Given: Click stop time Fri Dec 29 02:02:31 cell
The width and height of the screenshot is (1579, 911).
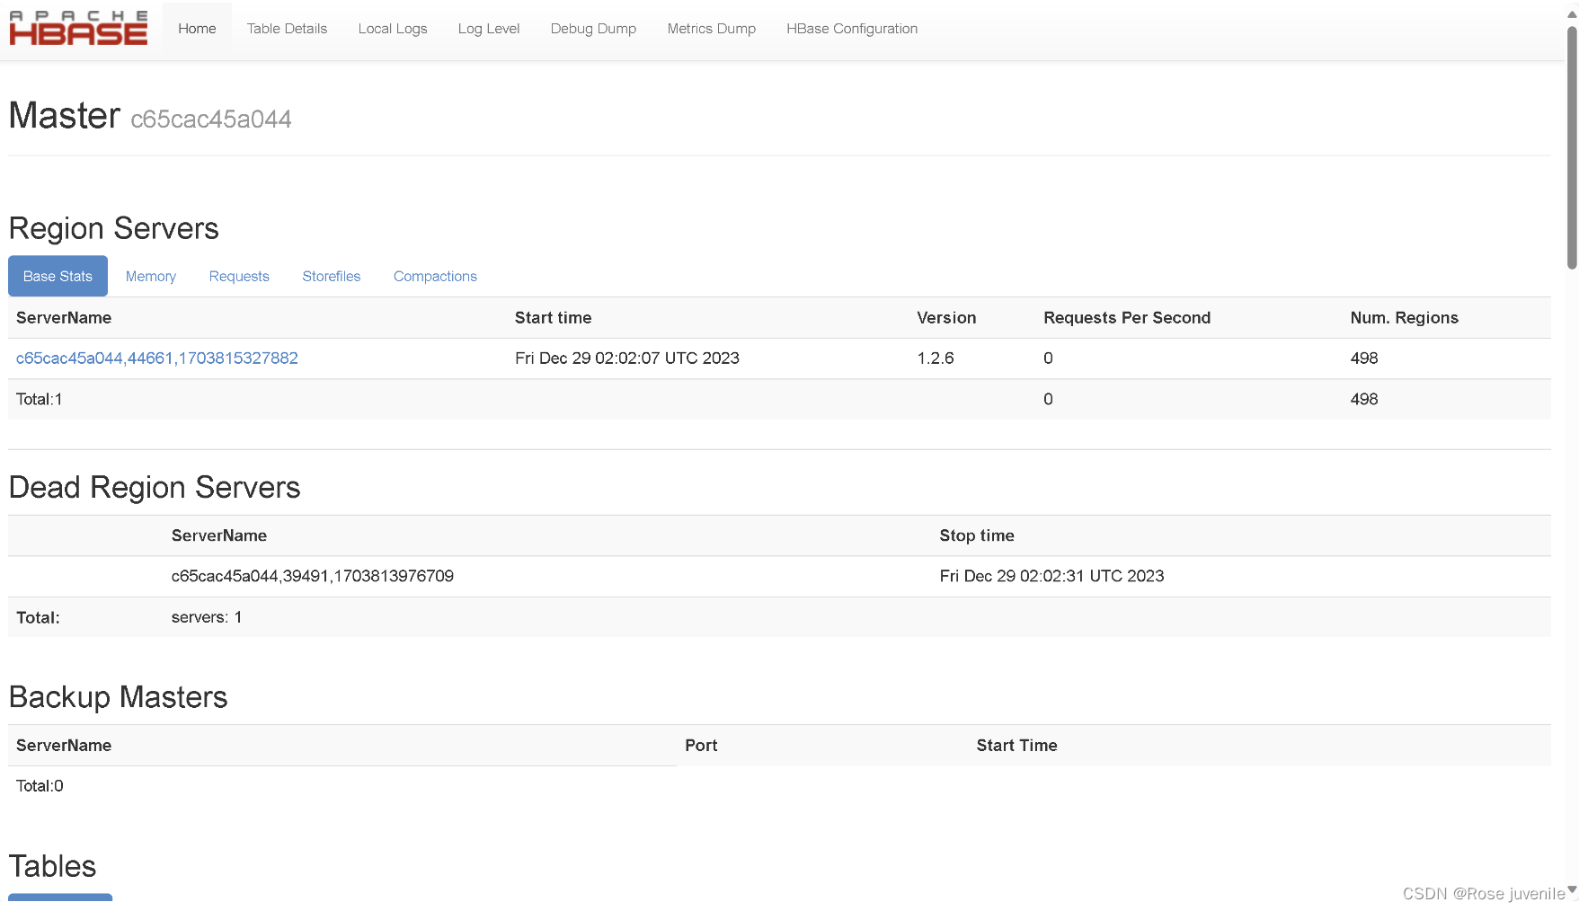Looking at the screenshot, I should 1052,577.
